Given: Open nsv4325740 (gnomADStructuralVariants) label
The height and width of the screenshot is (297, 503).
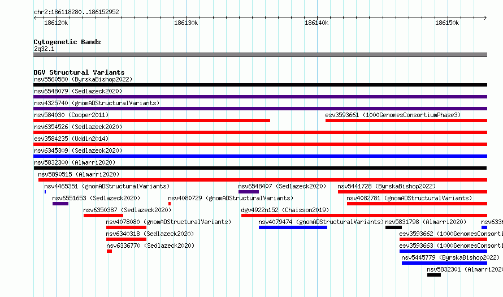Looking at the screenshot, I should (x=97, y=103).
